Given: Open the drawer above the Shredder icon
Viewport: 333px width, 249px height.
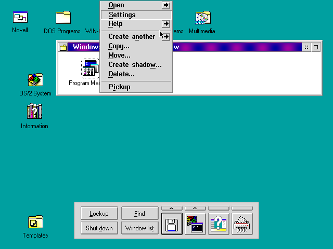Looking at the screenshot, I should (x=242, y=208).
